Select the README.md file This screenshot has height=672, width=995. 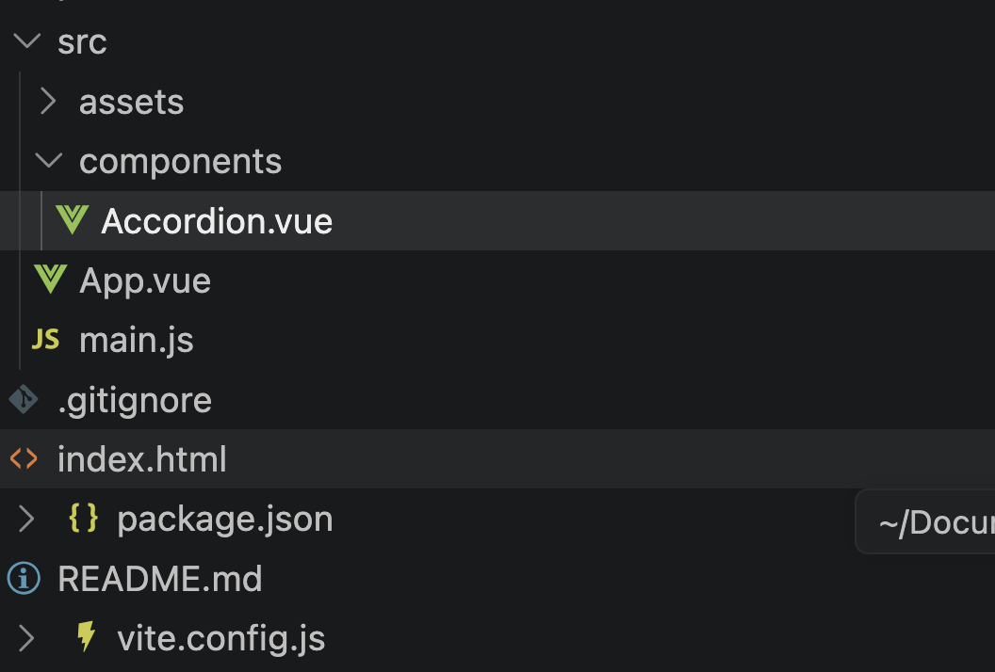coord(160,578)
